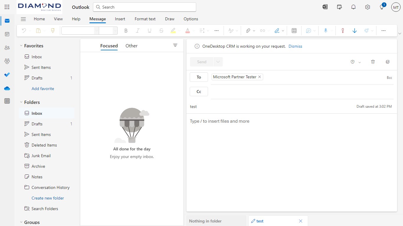Click the line spacing icon
This screenshot has width=403, height=226.
tap(202, 31)
